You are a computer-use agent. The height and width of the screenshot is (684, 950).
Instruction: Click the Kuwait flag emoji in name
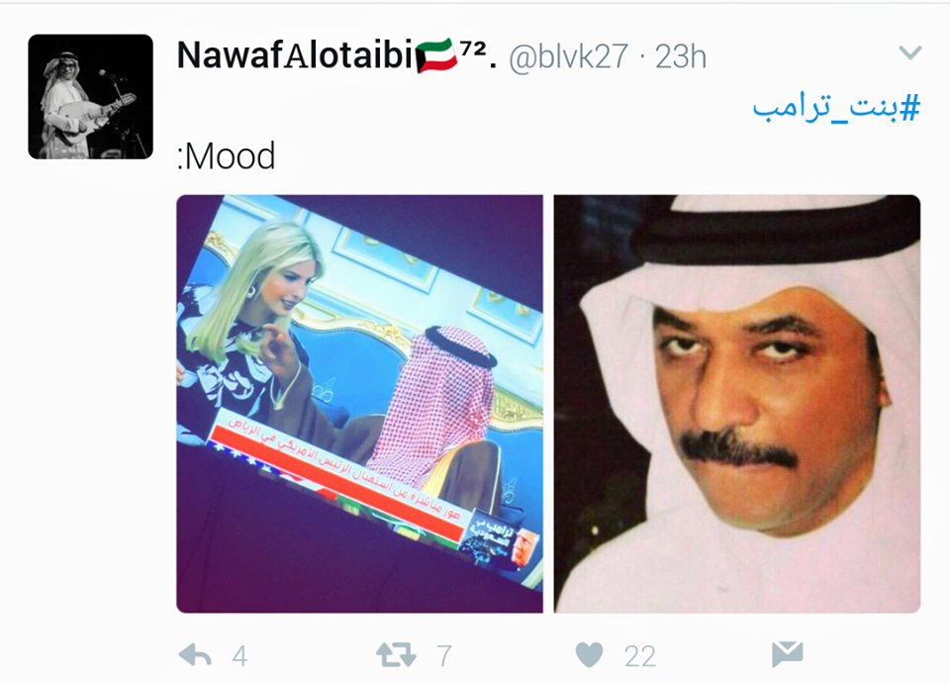pos(436,55)
